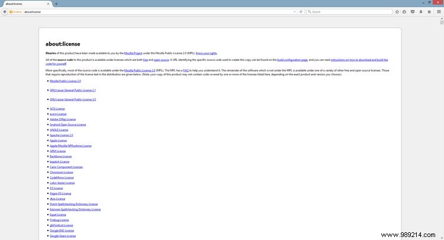Select the about:license tab

[24, 4]
